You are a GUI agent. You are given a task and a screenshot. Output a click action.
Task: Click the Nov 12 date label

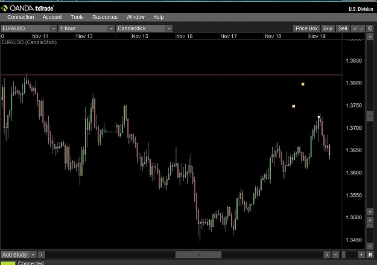84,36
